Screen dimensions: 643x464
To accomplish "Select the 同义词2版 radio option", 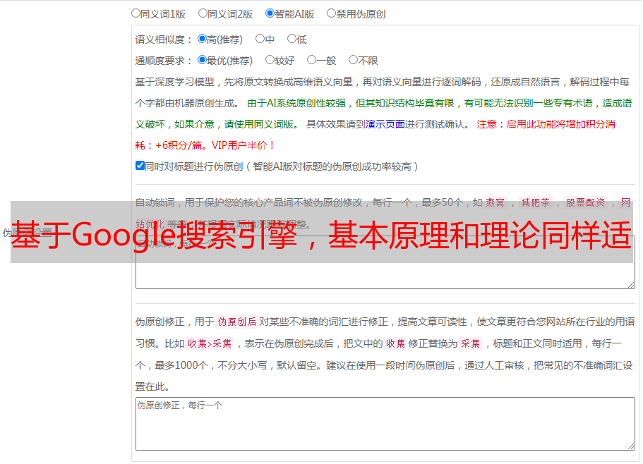I will 203,13.
